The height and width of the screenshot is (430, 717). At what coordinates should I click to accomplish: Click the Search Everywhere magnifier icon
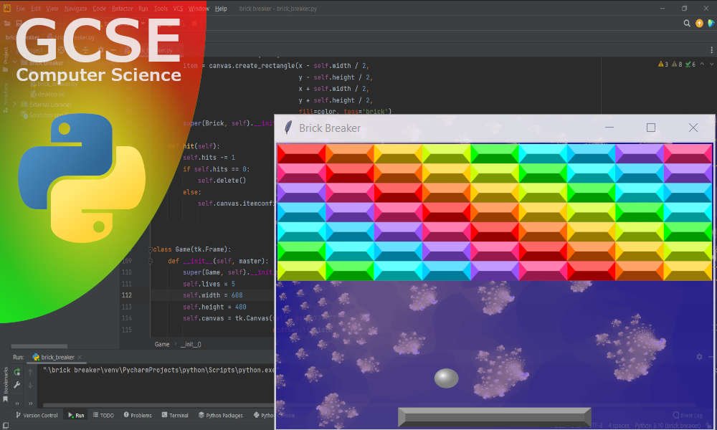686,24
